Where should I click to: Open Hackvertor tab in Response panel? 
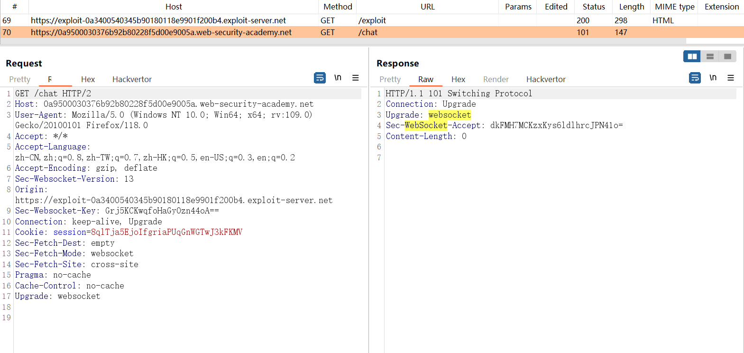[546, 79]
